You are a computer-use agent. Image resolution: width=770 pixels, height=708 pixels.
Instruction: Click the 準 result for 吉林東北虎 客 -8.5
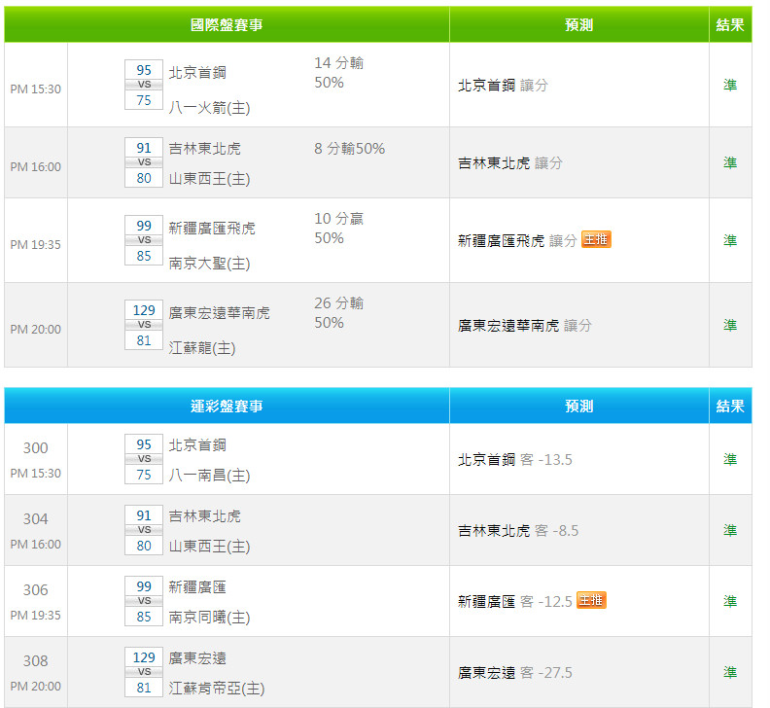point(730,530)
